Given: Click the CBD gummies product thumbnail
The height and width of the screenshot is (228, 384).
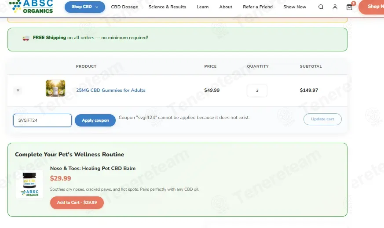Looking at the screenshot, I should (55, 88).
